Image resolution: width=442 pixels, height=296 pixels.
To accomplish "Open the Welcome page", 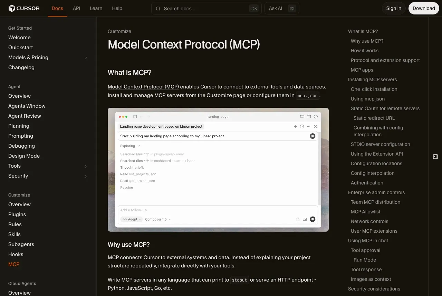I will (x=19, y=38).
